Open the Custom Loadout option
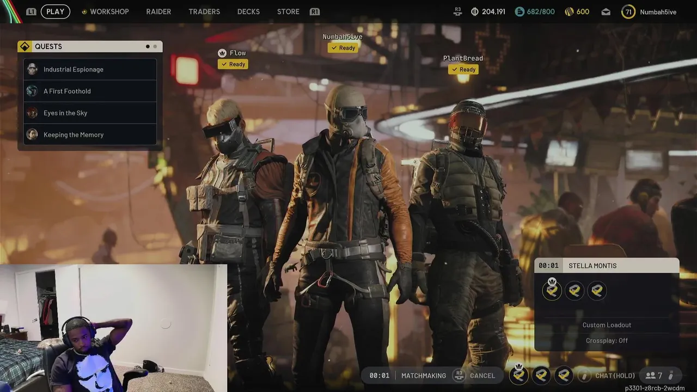This screenshot has height=392, width=697. coord(607,325)
